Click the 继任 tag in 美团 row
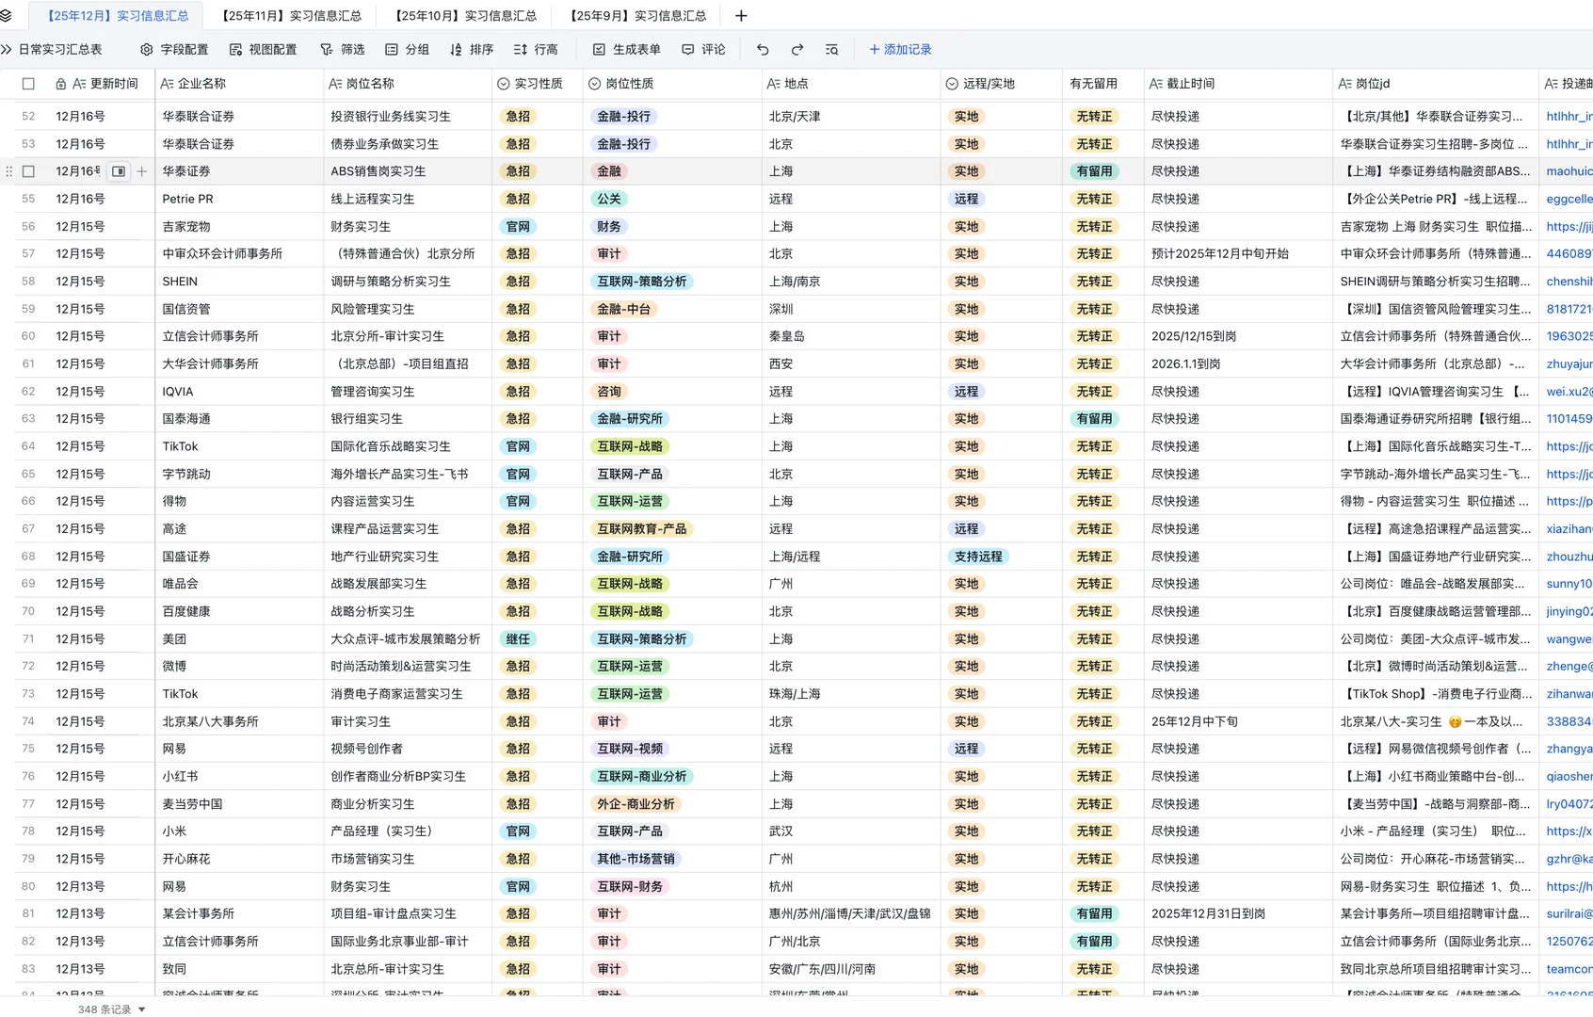This screenshot has width=1593, height=1017. (518, 639)
